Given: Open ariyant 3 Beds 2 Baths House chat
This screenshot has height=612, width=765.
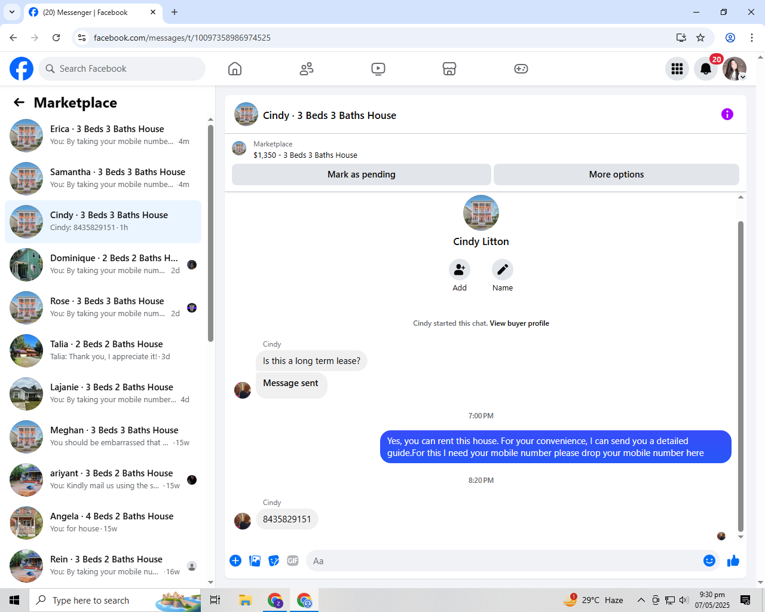Looking at the screenshot, I should pyautogui.click(x=103, y=480).
